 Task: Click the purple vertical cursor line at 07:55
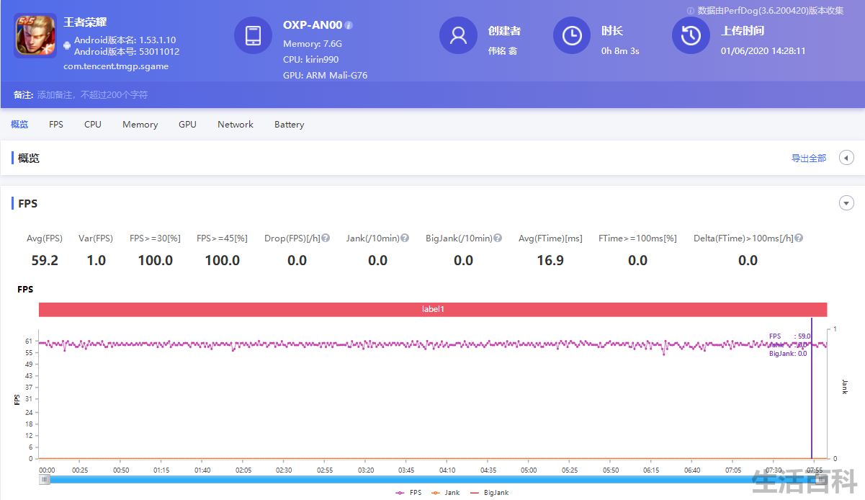812,389
